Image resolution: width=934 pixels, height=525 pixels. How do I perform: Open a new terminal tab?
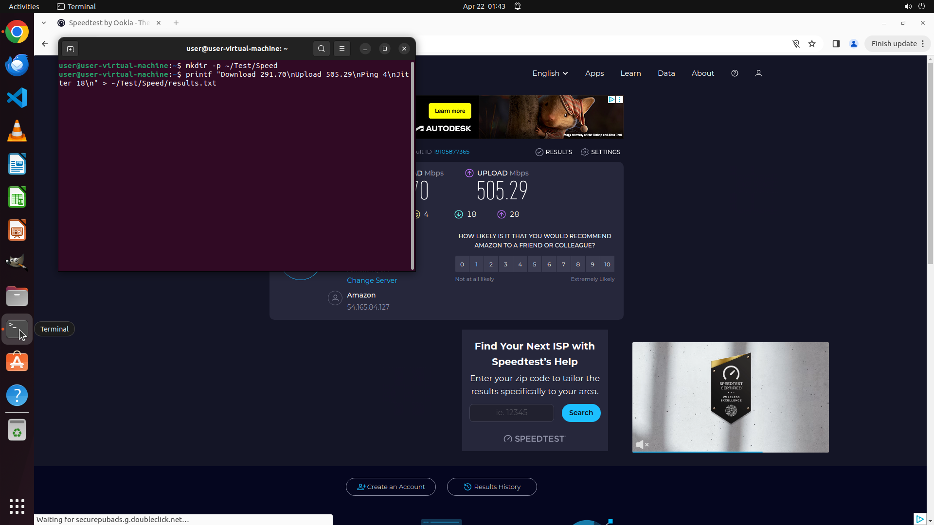[x=70, y=49]
